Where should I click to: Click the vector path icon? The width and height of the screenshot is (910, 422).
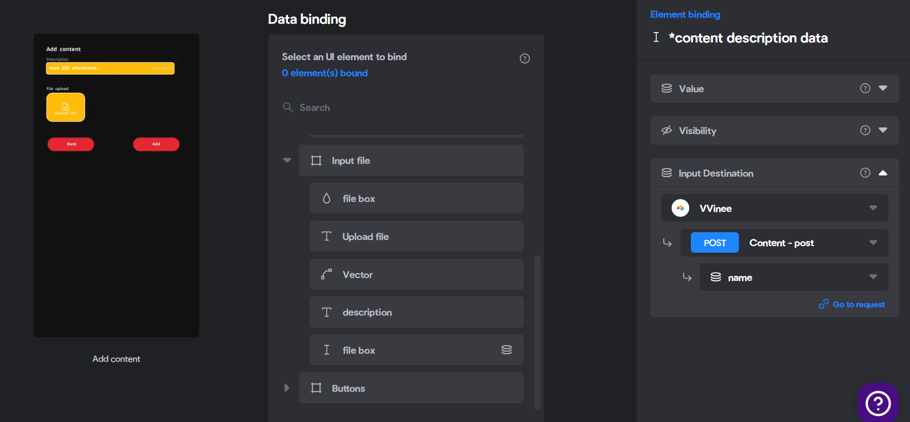327,274
